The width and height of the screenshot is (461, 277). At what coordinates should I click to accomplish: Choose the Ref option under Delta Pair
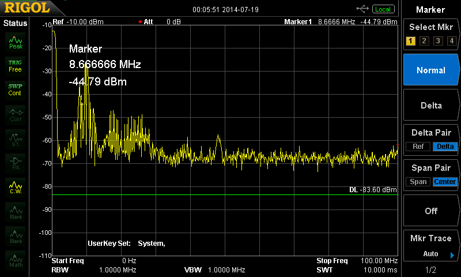tap(418, 147)
